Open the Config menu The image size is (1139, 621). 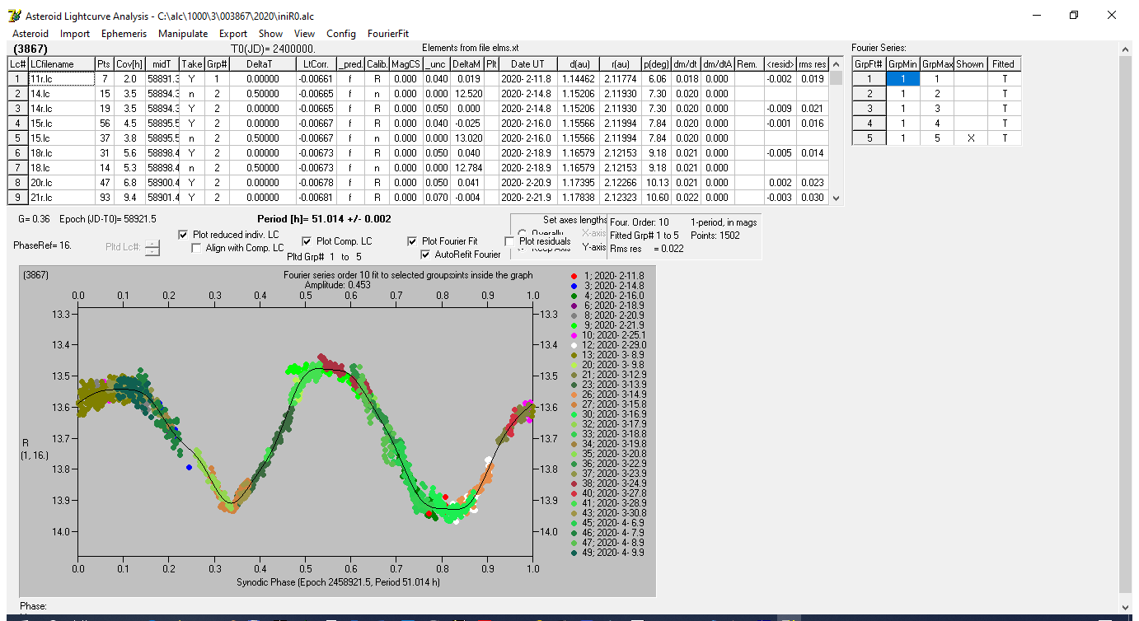point(341,34)
